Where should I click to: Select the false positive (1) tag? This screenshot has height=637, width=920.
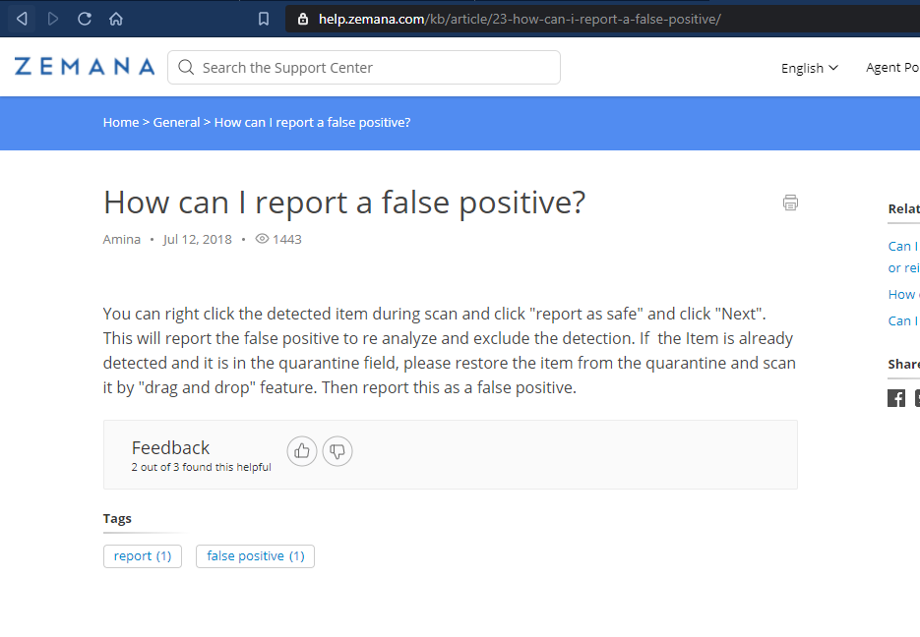point(255,556)
